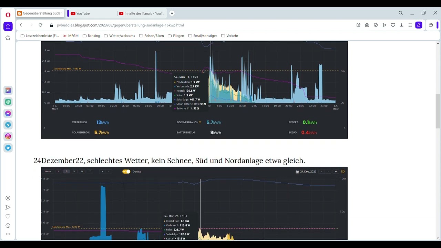441x248 pixels.
Task: Open sidebar three-dots setup menu
Action: 8,234
